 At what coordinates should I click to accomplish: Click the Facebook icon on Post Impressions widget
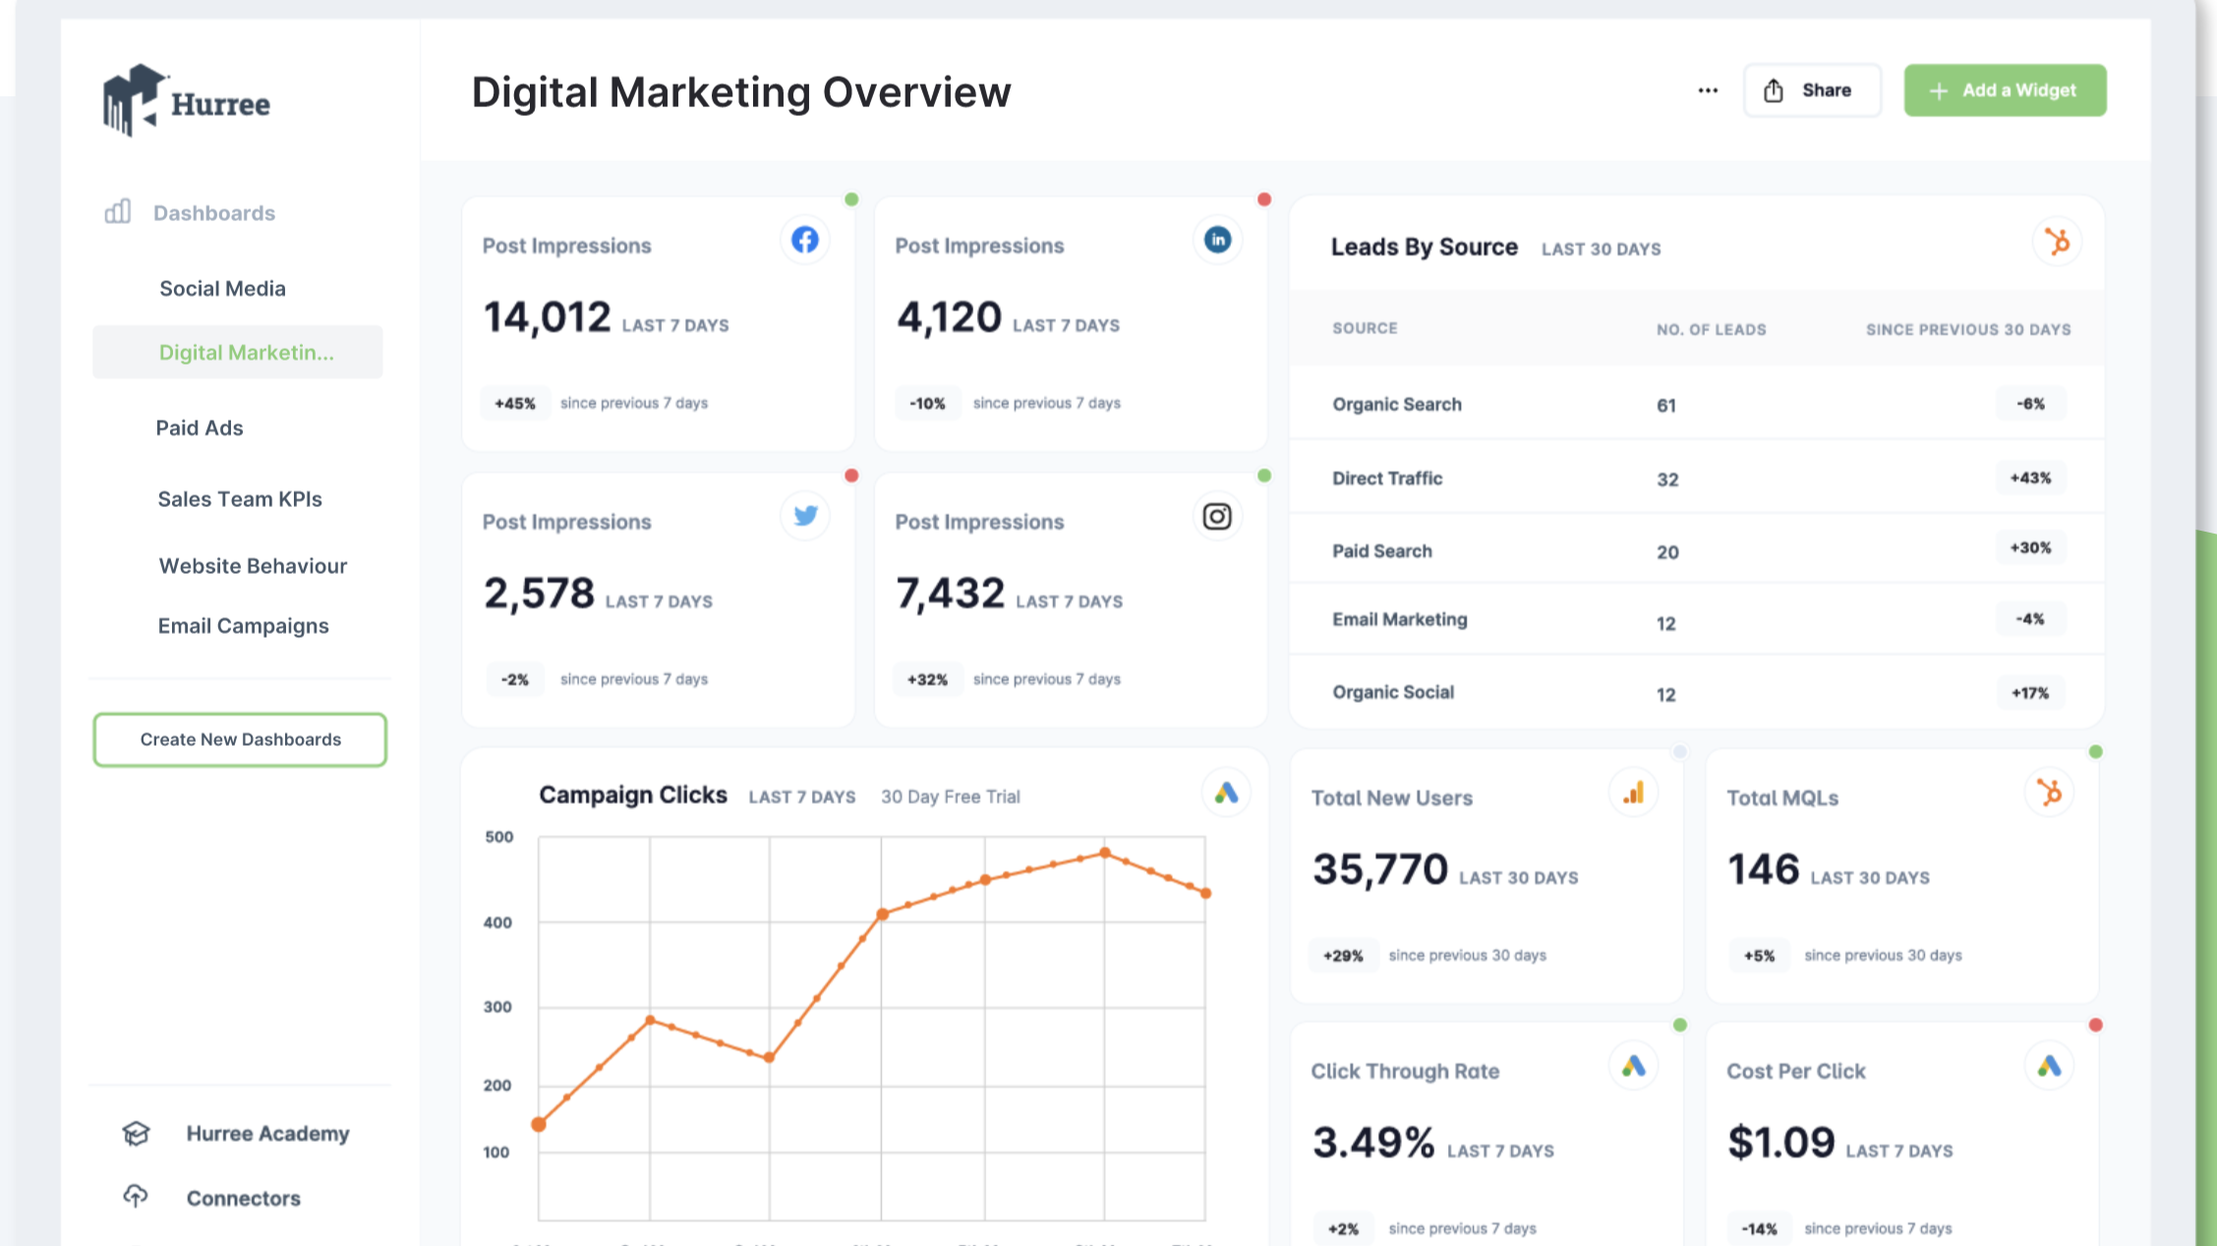pyautogui.click(x=804, y=240)
